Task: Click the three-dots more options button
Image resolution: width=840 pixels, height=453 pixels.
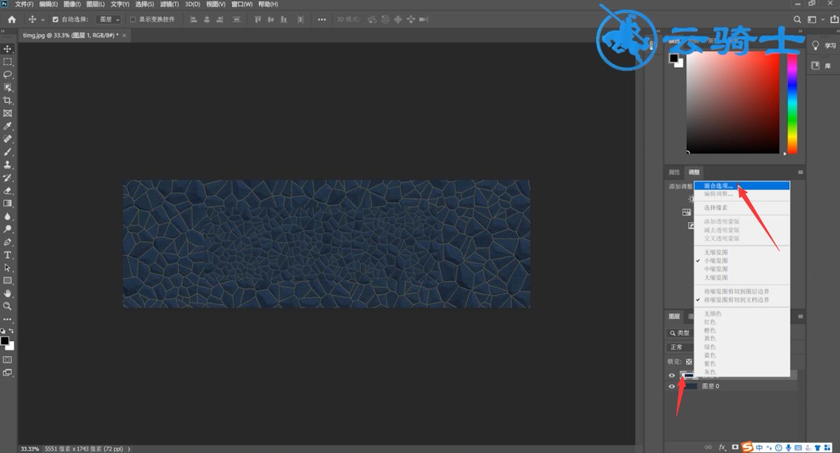Action: [321, 19]
